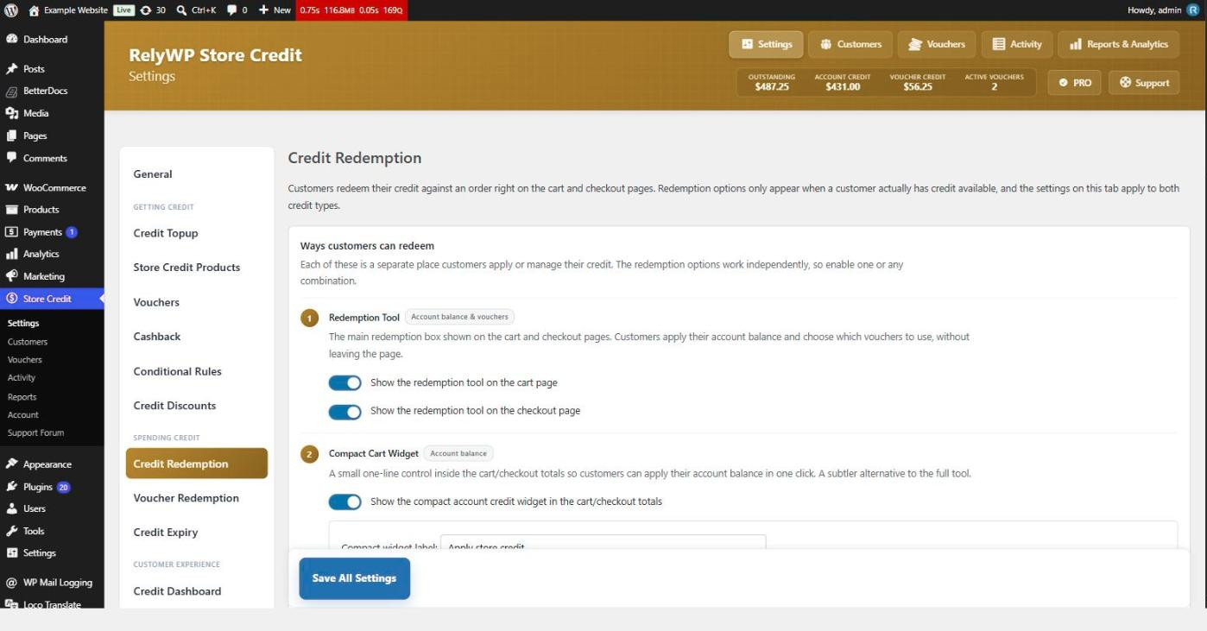
Task: Open Products archive icon
Action: pos(12,210)
